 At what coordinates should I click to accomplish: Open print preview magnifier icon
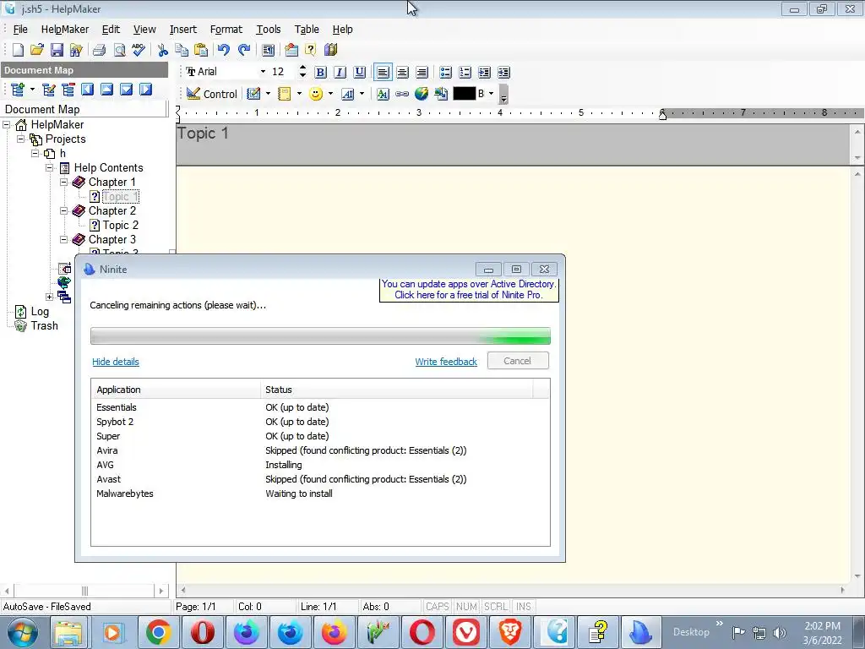[119, 50]
